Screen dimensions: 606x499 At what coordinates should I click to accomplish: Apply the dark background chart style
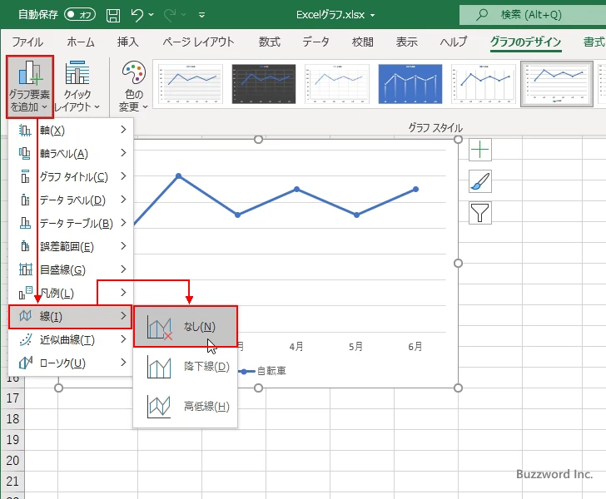pyautogui.click(x=264, y=84)
